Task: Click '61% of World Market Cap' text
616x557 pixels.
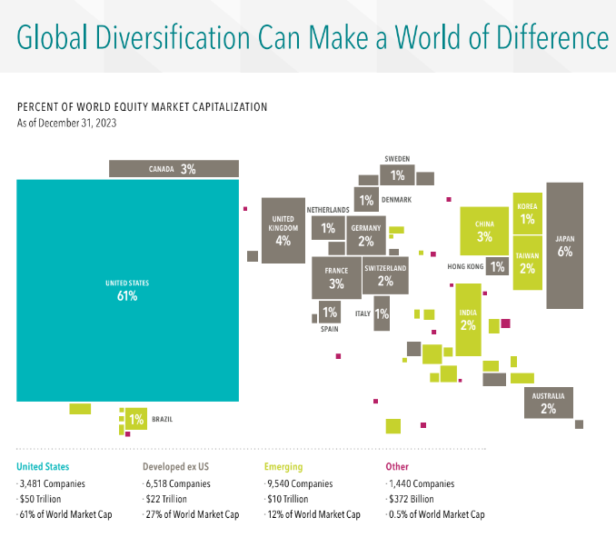Action: [66, 514]
